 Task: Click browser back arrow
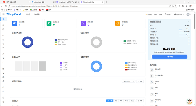point(2,6)
